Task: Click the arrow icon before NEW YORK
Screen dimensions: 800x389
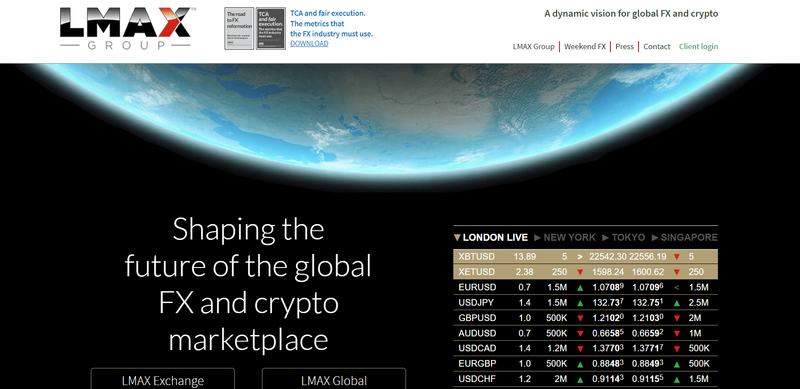Action: coord(538,238)
